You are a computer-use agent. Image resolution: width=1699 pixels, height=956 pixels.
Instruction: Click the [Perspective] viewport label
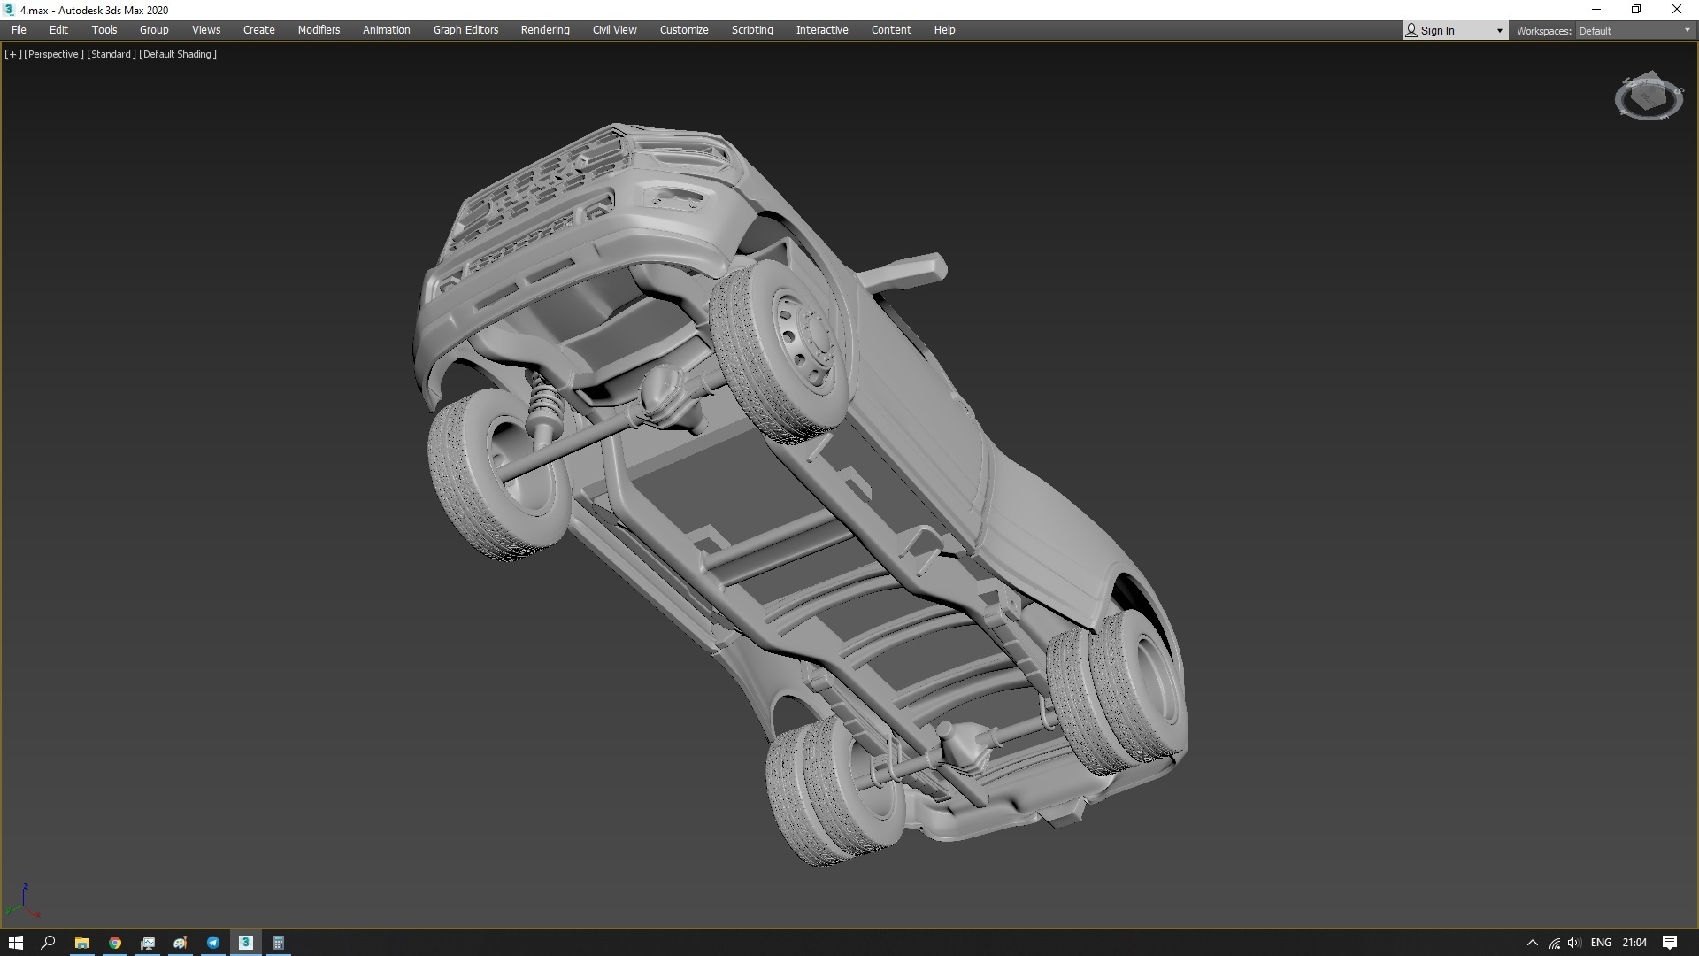click(53, 54)
